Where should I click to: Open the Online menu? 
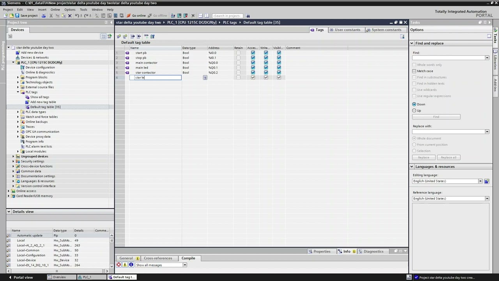[55, 9]
